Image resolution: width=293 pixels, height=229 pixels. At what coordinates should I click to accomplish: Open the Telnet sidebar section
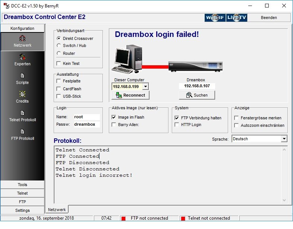(x=22, y=193)
